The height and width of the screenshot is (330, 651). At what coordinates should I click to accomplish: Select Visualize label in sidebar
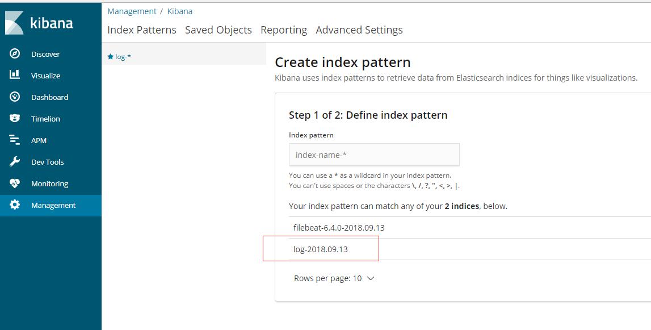pyautogui.click(x=45, y=76)
